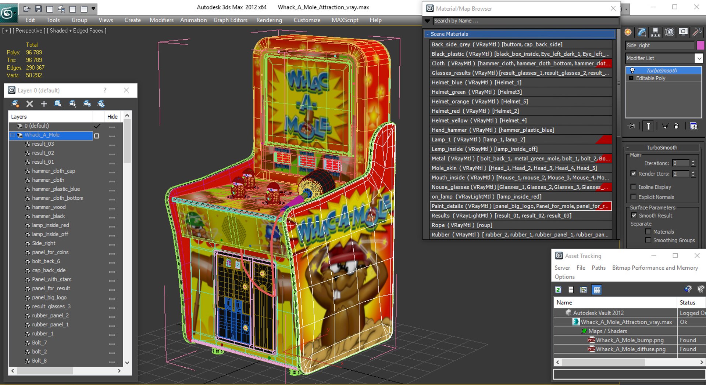Open the Modifiers menu
706x385 pixels.
161,20
